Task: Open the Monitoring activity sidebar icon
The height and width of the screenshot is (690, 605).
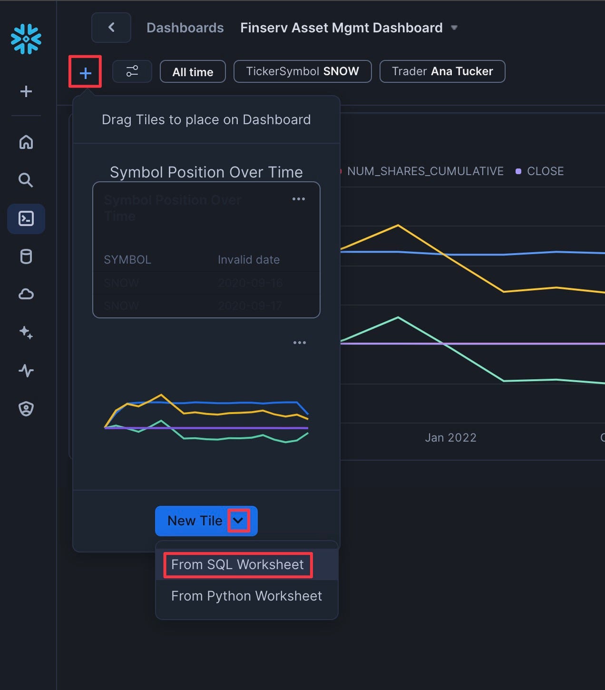Action: [x=26, y=370]
